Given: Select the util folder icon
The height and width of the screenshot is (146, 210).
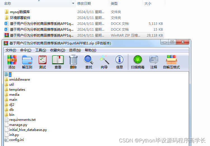Looking at the screenshot, I should tap(6, 84).
